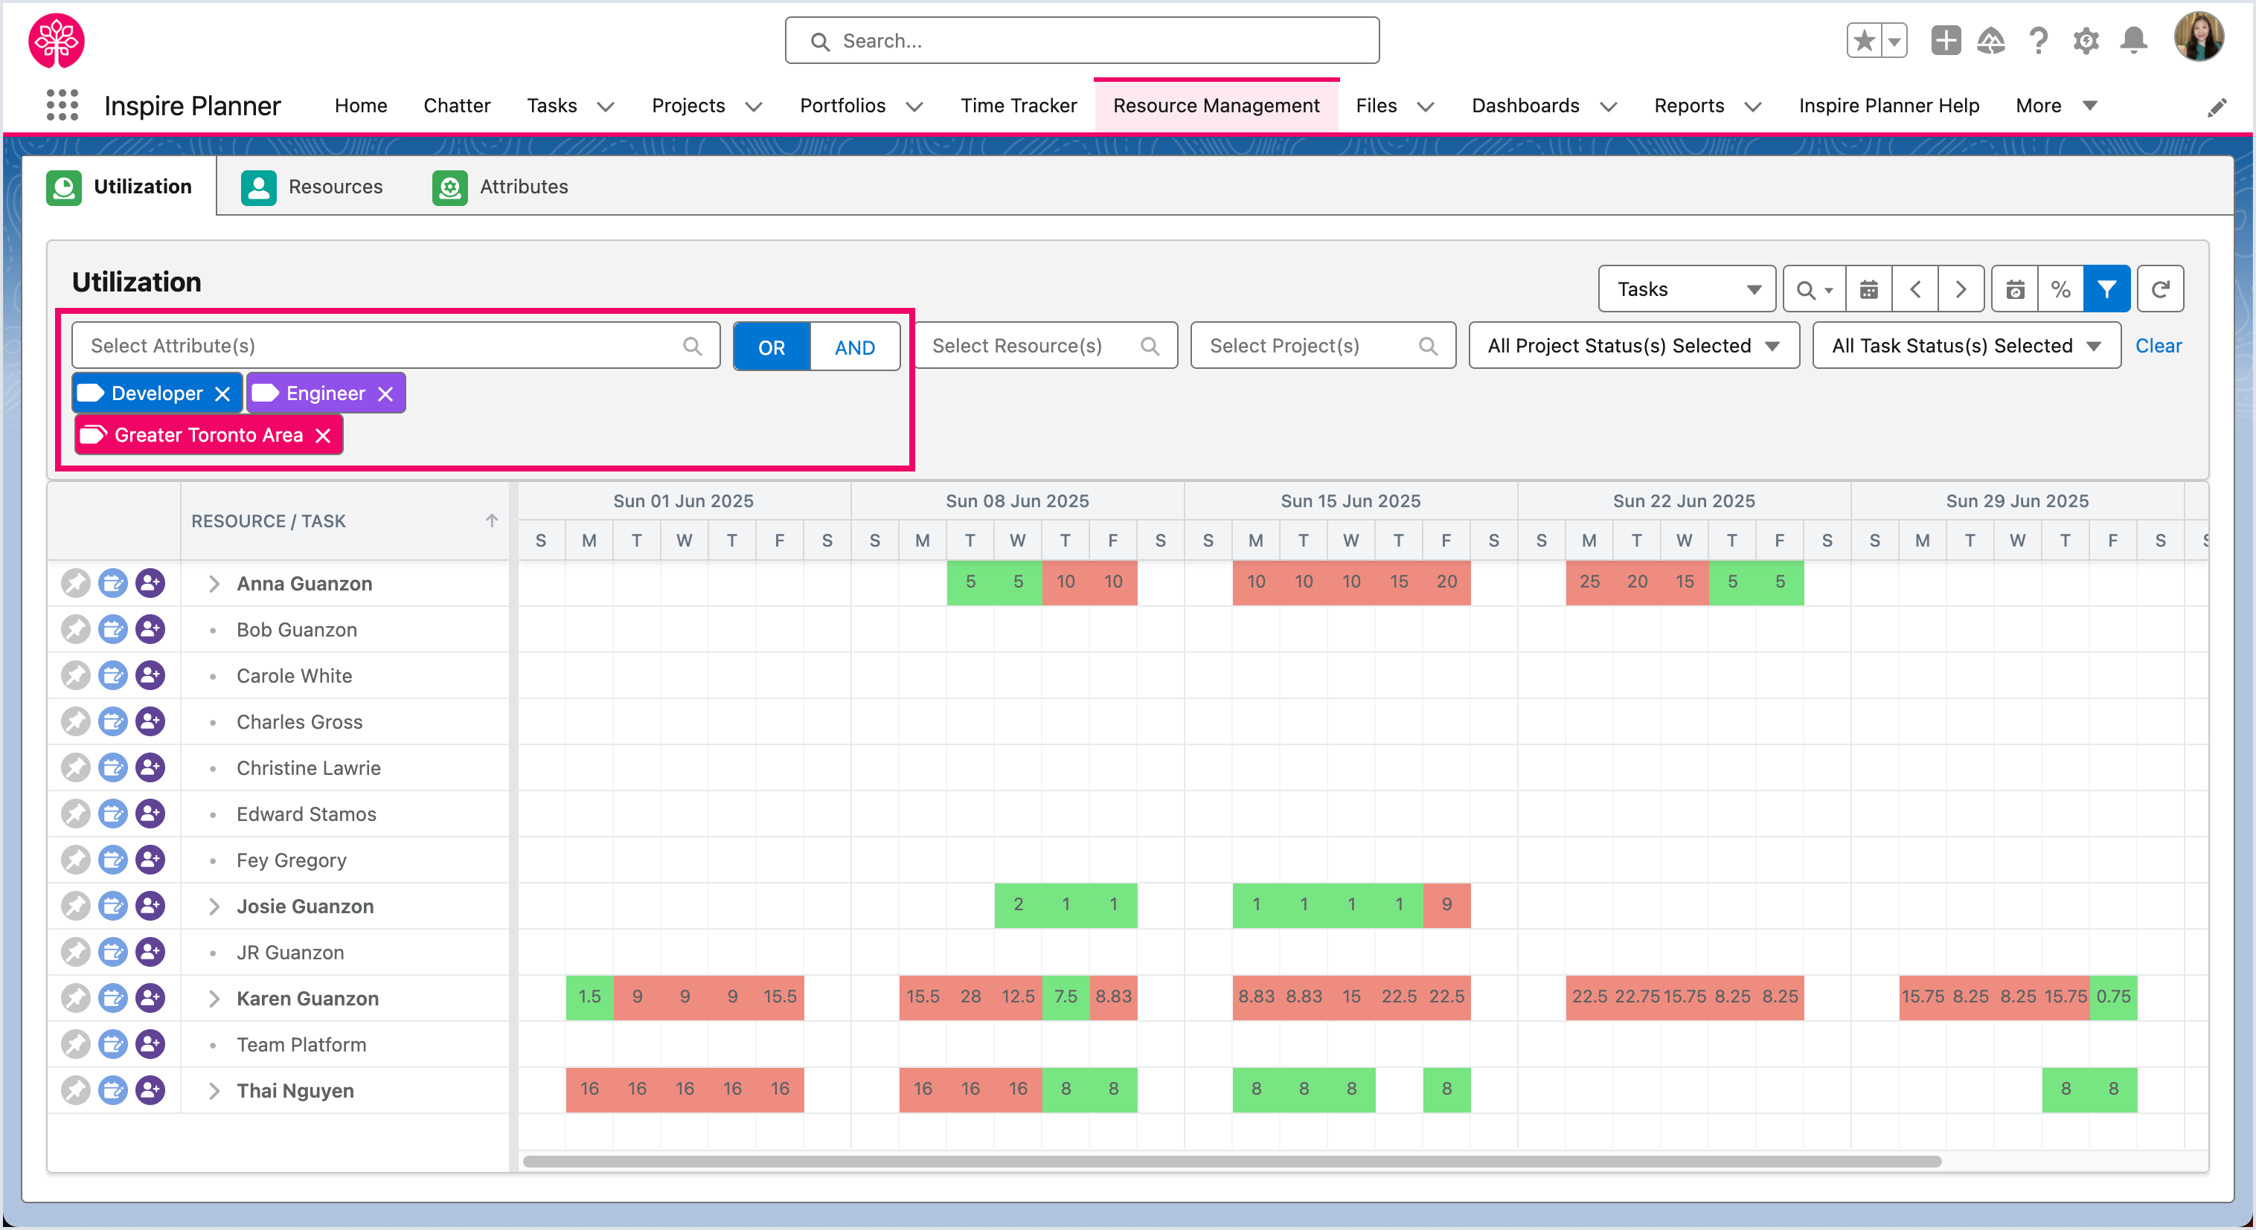Click the schedule icon for Bob Guanzon
2256x1230 pixels.
(x=113, y=629)
